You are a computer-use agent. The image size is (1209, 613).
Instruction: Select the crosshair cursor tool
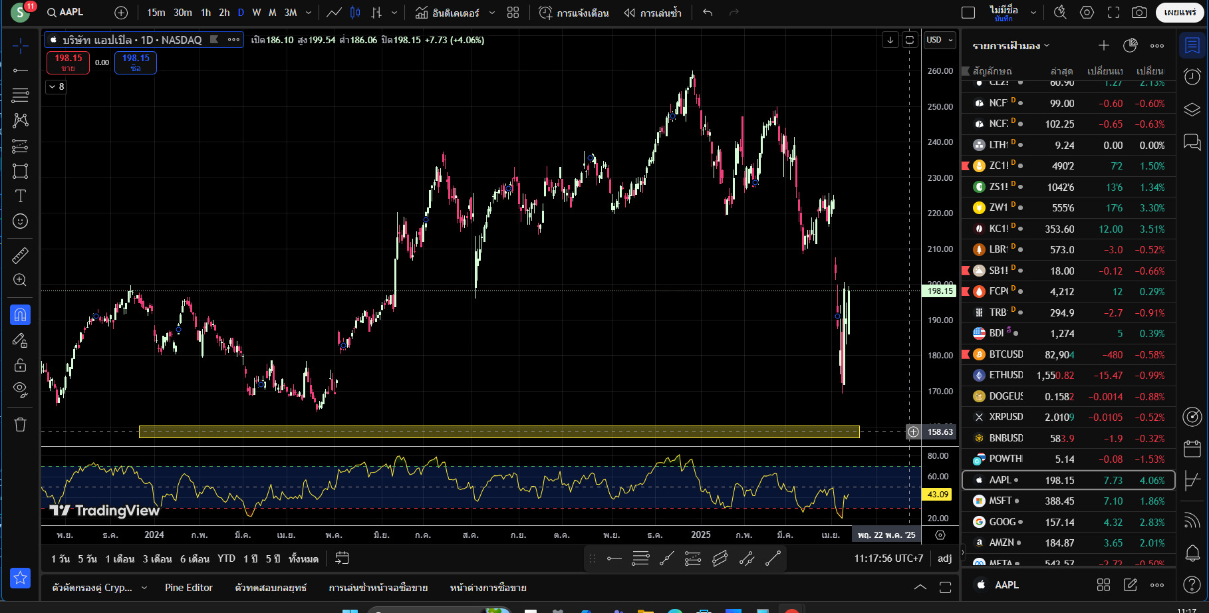point(21,45)
